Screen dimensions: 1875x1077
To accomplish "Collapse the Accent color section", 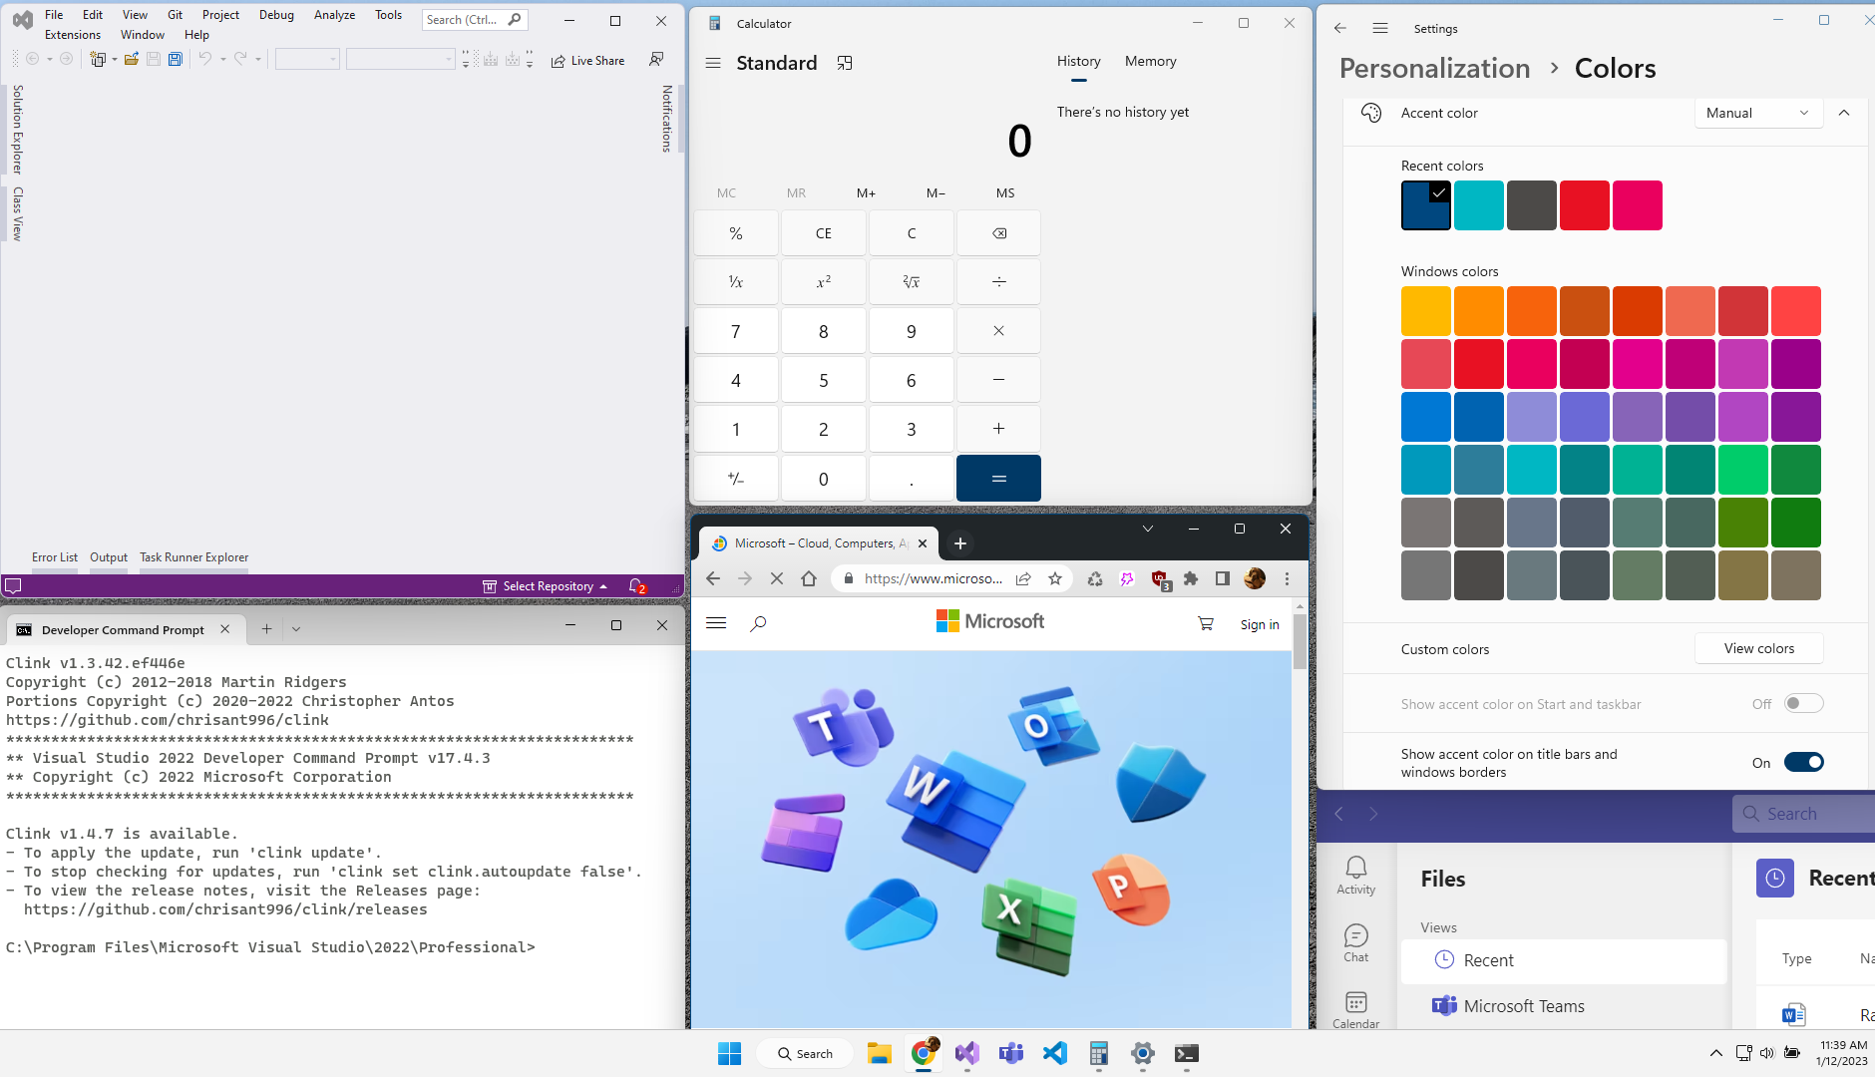I will [1844, 113].
